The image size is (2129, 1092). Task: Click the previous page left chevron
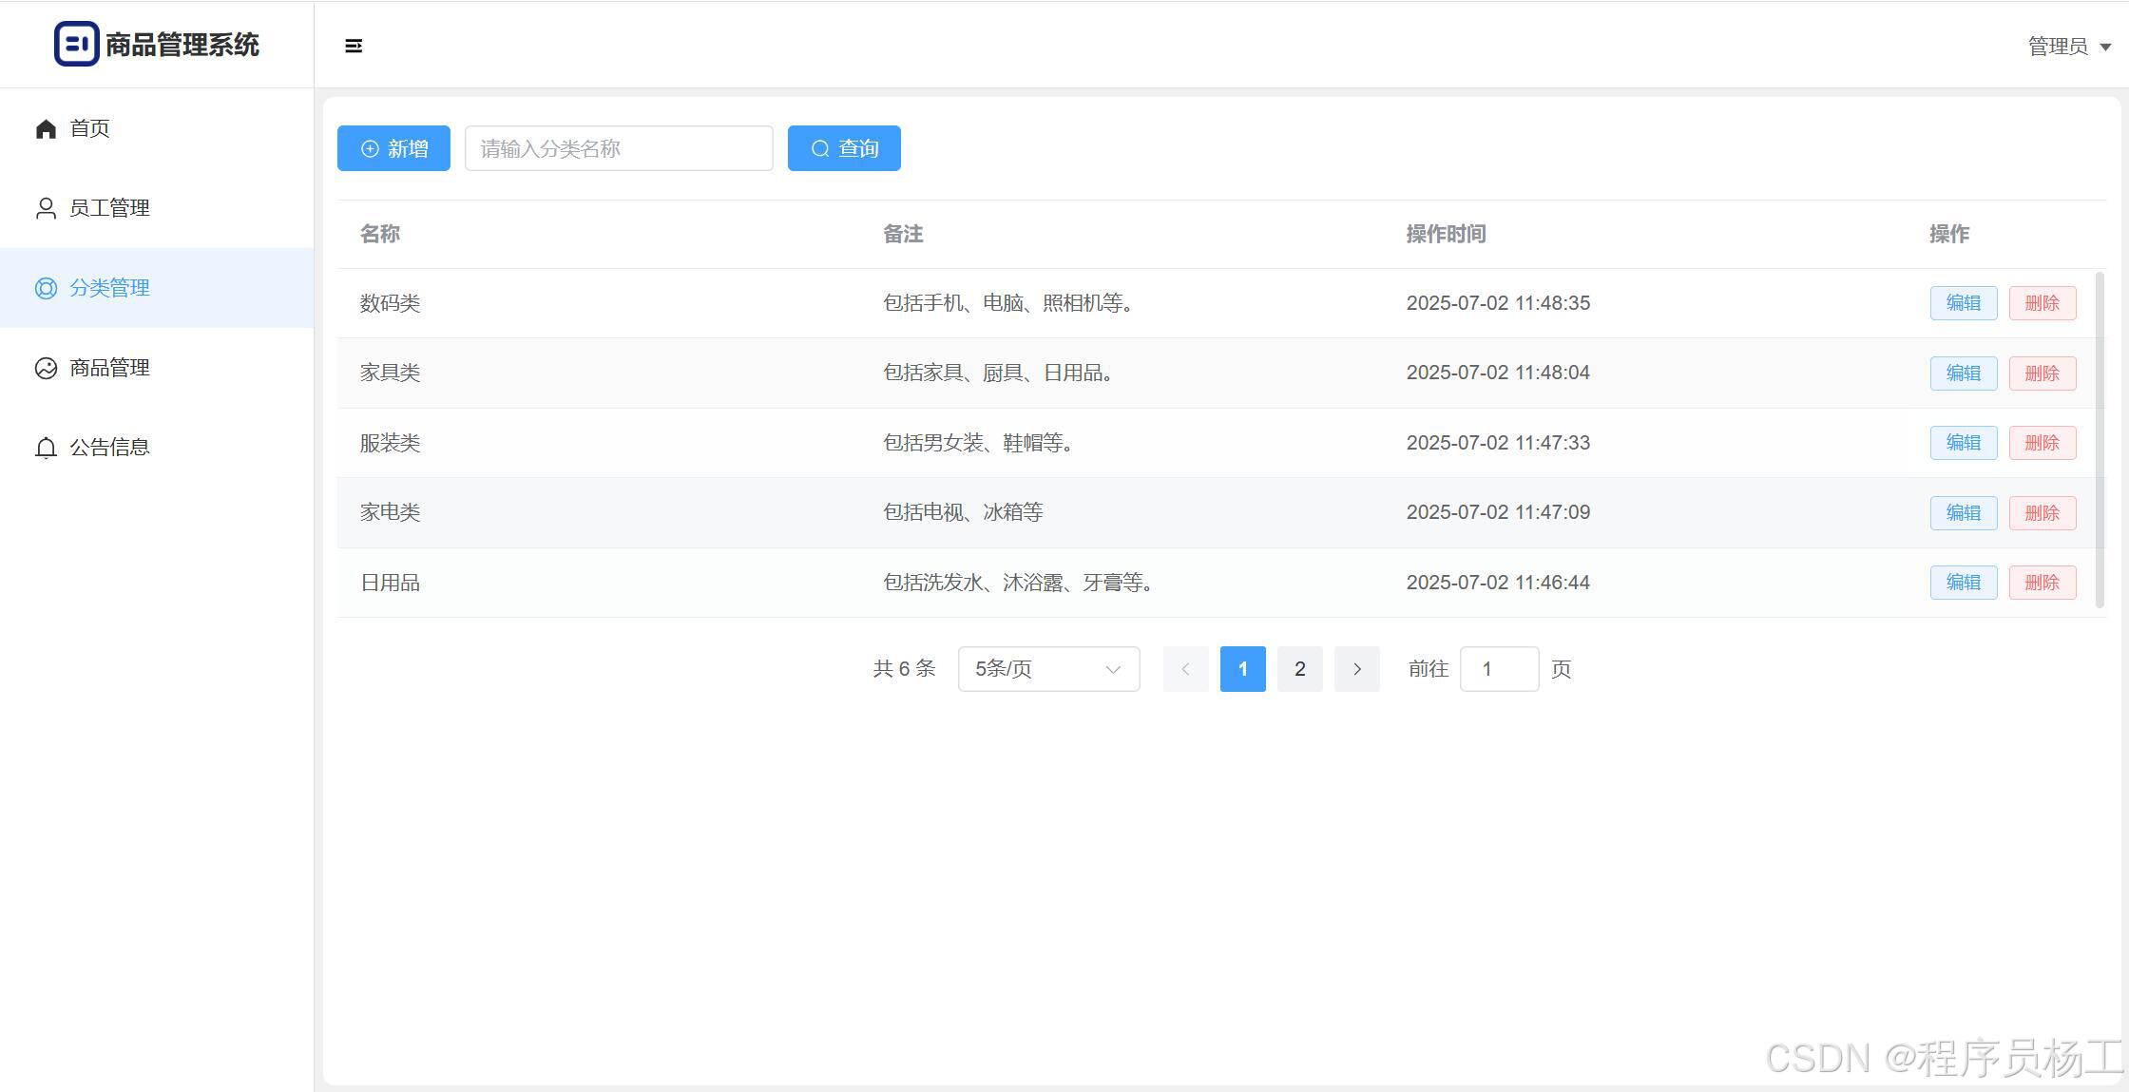tap(1185, 669)
